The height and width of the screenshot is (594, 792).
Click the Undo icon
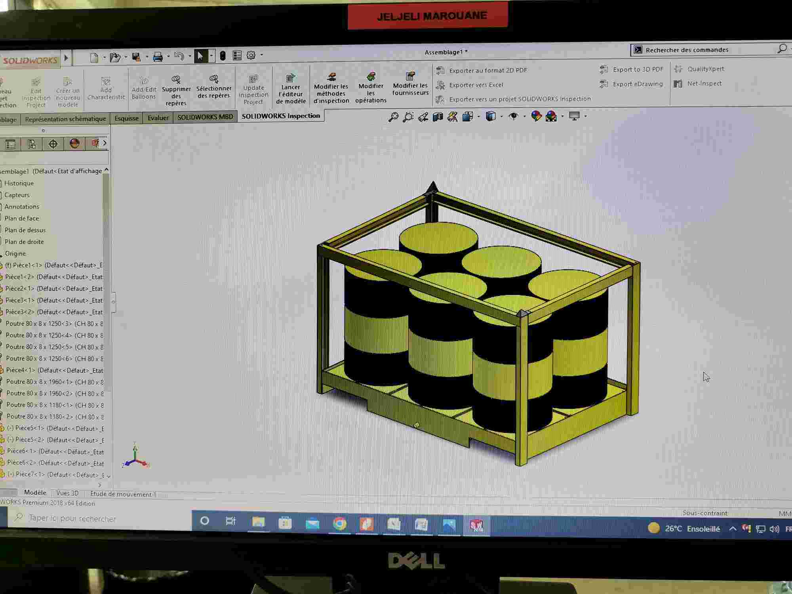[x=179, y=56]
